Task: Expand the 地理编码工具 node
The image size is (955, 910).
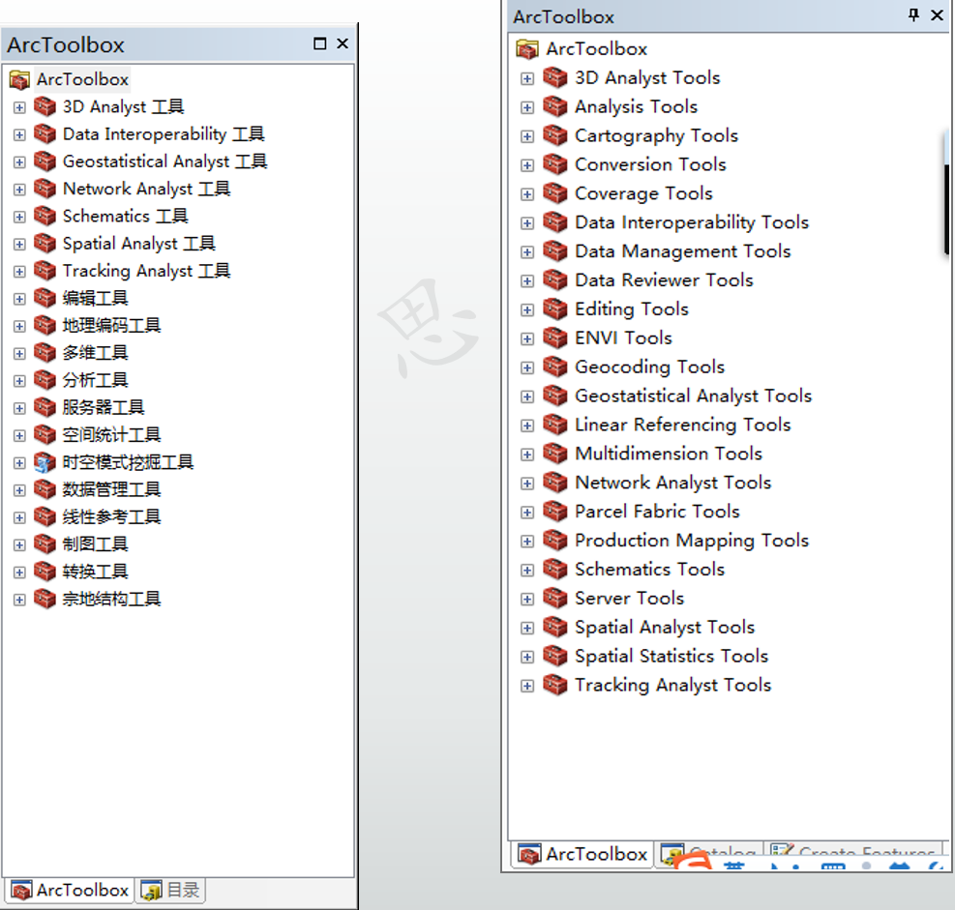Action: [19, 326]
